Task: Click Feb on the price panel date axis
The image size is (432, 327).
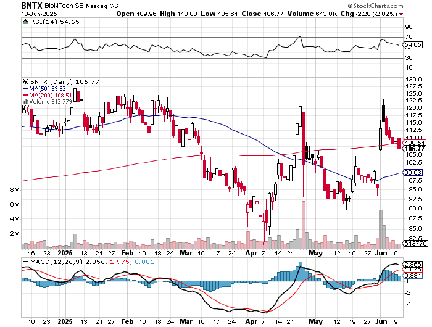Action: (x=127, y=253)
